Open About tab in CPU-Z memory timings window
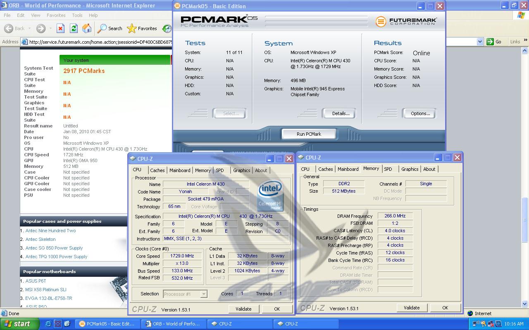This screenshot has width=529, height=330. (429, 169)
